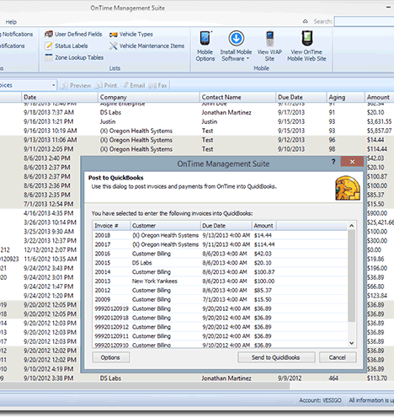Sort dialog list by Customer header
Image resolution: width=394 pixels, height=418 pixels.
(x=165, y=226)
